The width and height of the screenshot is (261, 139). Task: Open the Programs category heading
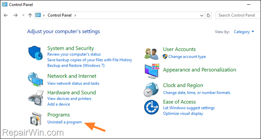59,115
